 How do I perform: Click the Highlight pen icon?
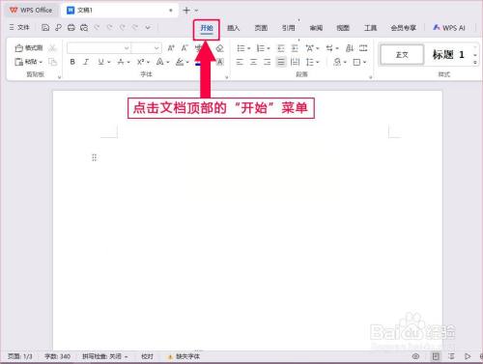(x=180, y=62)
